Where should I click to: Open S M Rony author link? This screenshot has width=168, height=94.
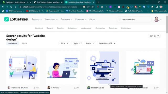coord(55,88)
